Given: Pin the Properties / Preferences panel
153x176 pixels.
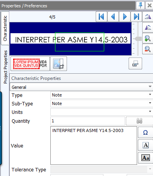Looking at the screenshot, I should tap(140, 5).
